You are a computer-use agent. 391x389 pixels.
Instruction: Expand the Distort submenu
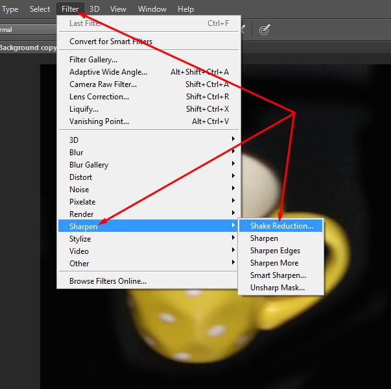click(x=149, y=177)
